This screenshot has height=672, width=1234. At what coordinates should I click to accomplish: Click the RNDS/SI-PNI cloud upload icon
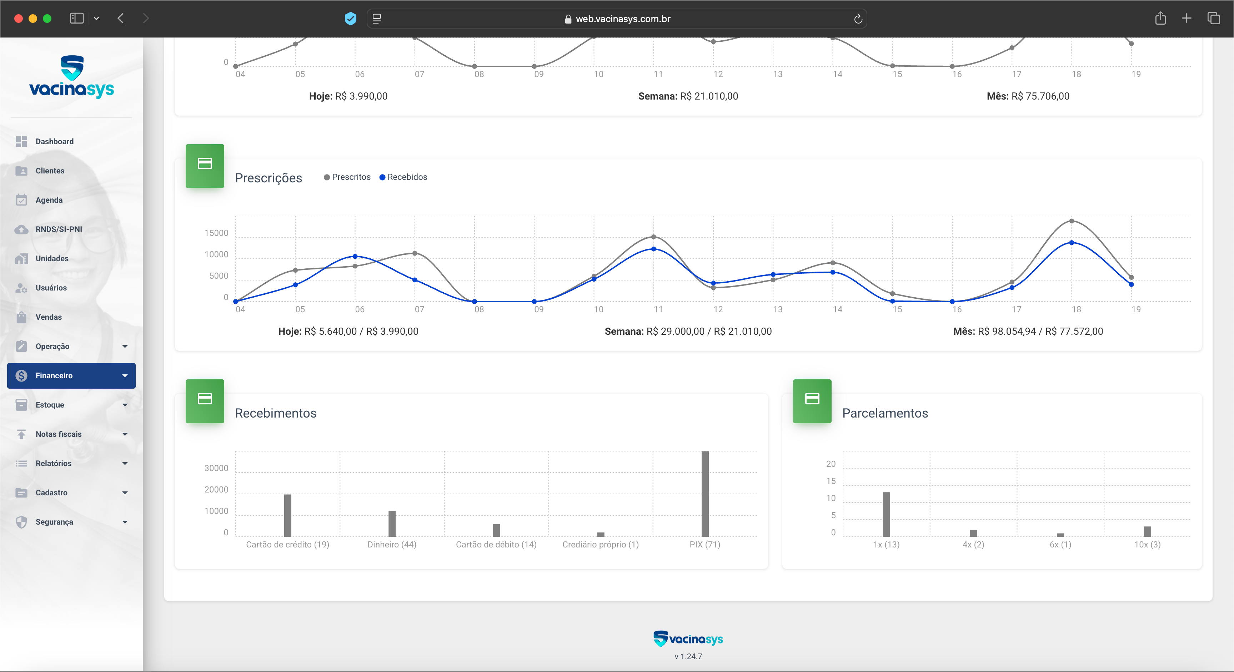(x=21, y=229)
